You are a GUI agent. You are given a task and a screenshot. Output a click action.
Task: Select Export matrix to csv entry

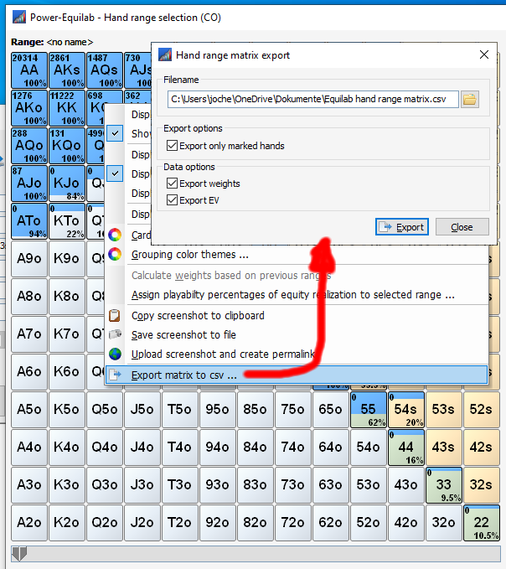297,375
